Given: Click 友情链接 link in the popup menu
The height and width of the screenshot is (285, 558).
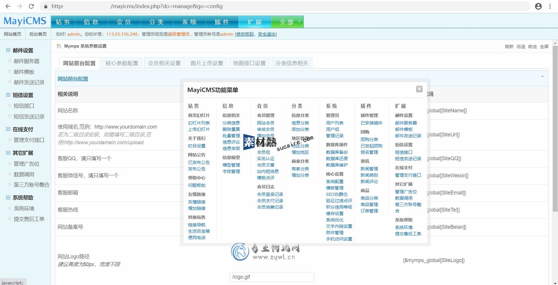Looking at the screenshot, I should 197,202.
